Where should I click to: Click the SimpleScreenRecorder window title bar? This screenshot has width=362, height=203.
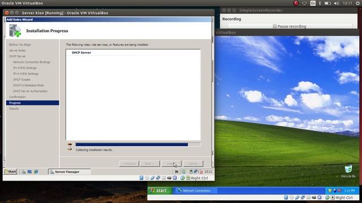coord(288,10)
